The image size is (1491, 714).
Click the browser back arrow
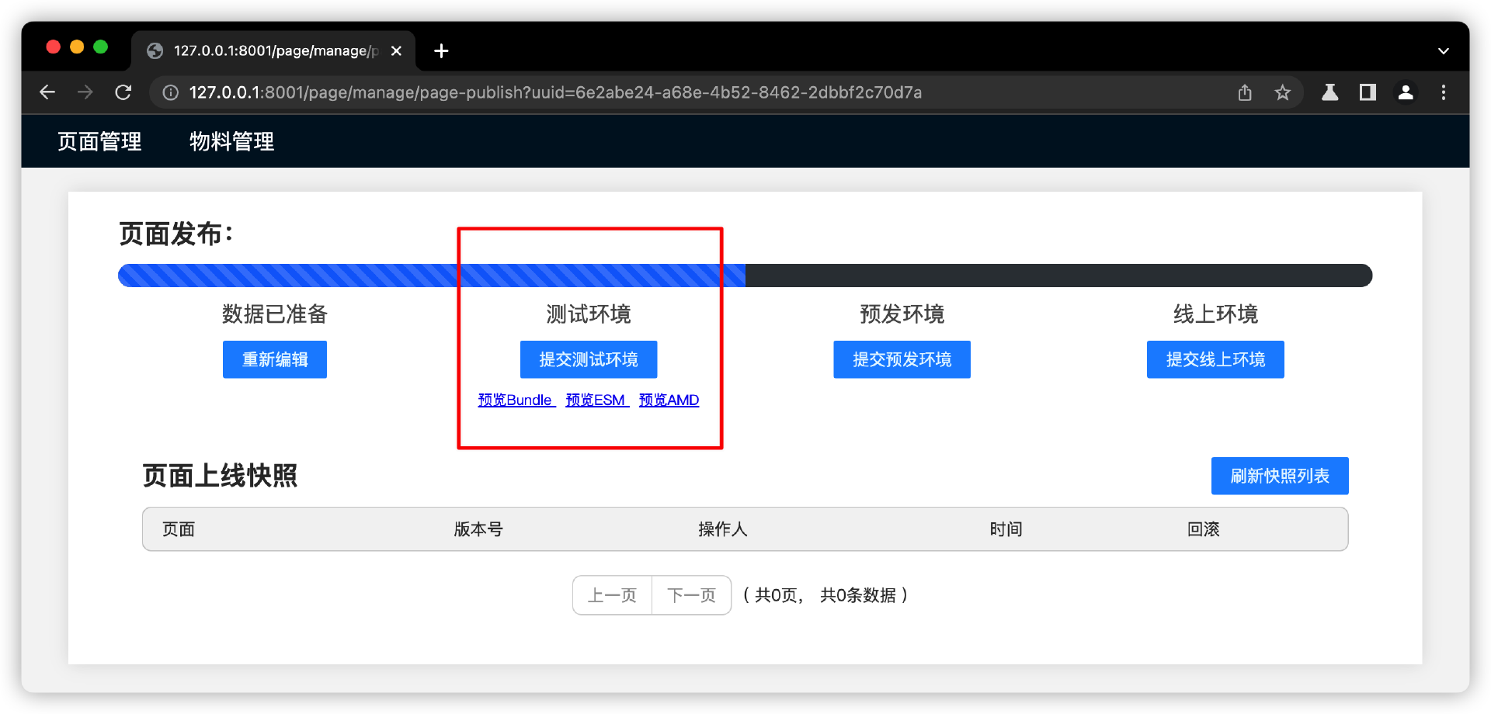click(47, 92)
